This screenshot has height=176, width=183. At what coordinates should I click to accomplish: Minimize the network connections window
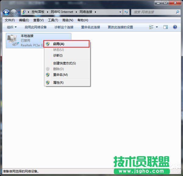click(158, 3)
